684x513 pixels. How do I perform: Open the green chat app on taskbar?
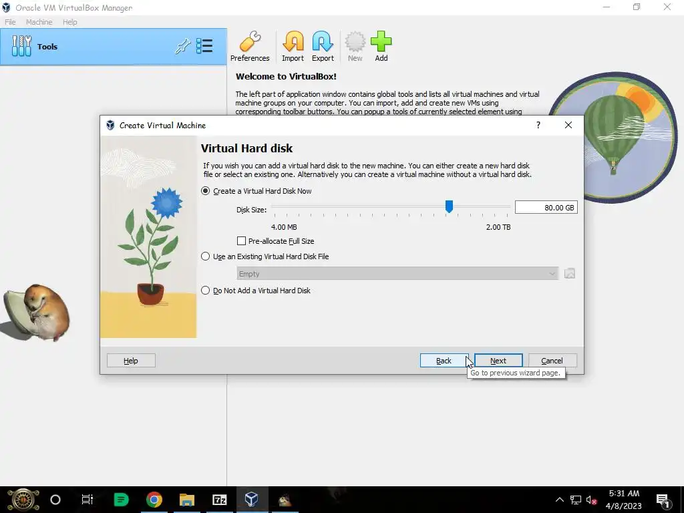pos(121,500)
